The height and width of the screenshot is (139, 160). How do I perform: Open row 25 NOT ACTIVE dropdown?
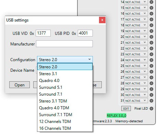[x=136, y=66]
